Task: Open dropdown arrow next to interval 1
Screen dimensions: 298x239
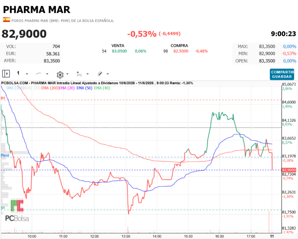Action: (27, 74)
